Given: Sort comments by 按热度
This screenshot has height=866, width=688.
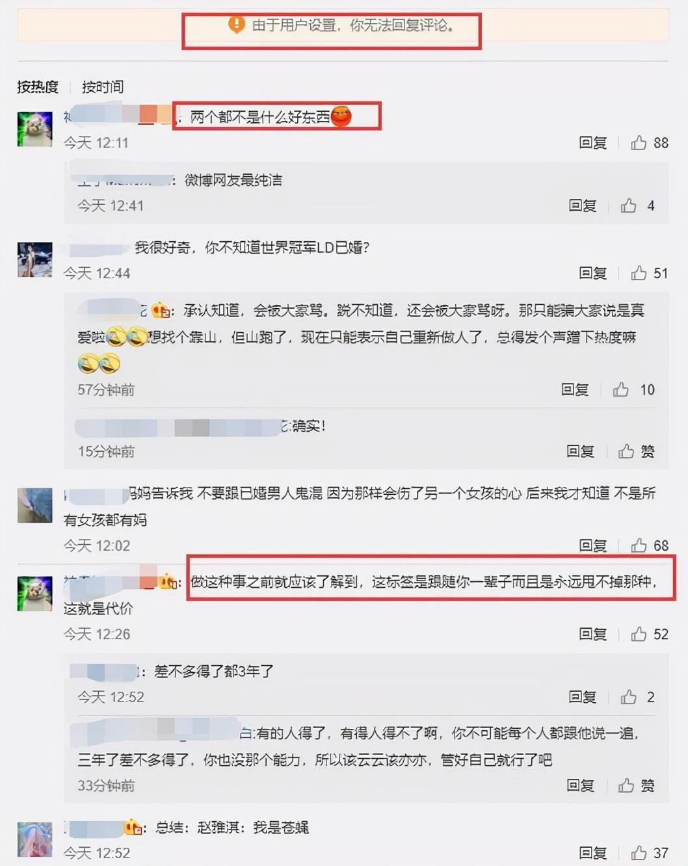Looking at the screenshot, I should 38,86.
